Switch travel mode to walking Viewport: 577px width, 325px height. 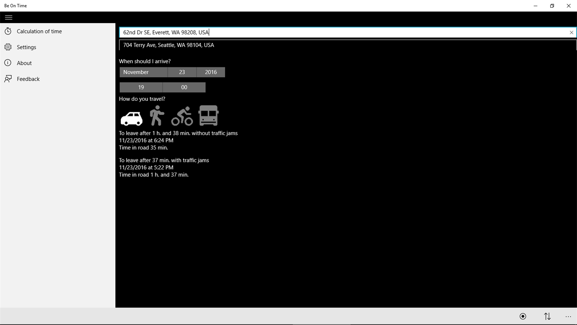click(157, 116)
